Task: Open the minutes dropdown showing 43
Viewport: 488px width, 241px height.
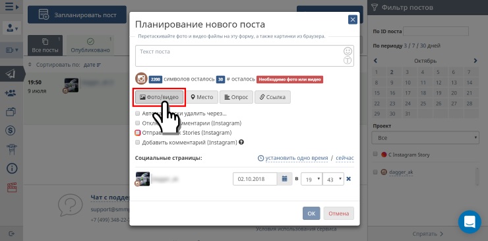Action: coord(333,179)
